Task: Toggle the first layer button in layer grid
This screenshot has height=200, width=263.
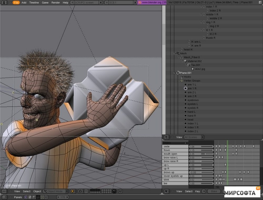Action: coord(91,190)
